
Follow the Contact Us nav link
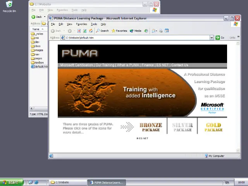pyautogui.click(x=180, y=65)
